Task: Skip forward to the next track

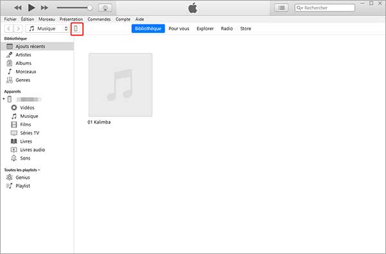Action: [x=44, y=8]
